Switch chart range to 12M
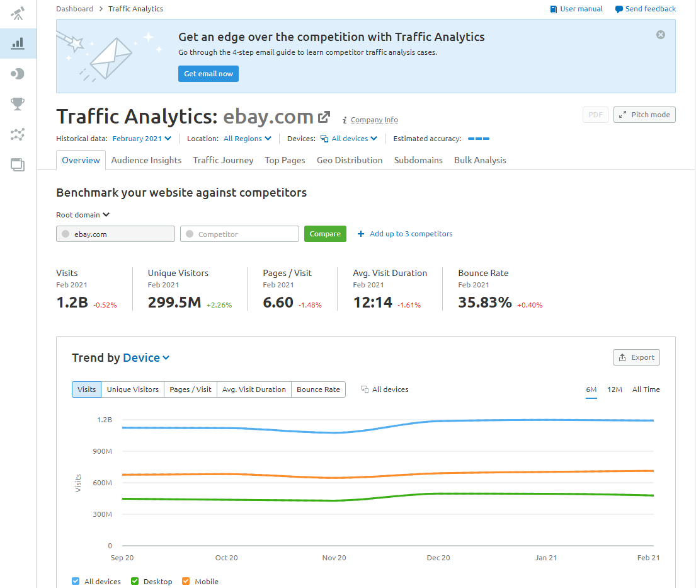The image size is (696, 588). pos(615,389)
